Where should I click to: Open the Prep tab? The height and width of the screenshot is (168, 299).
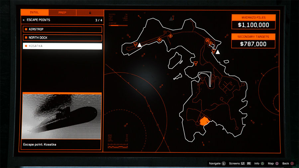[62, 13]
